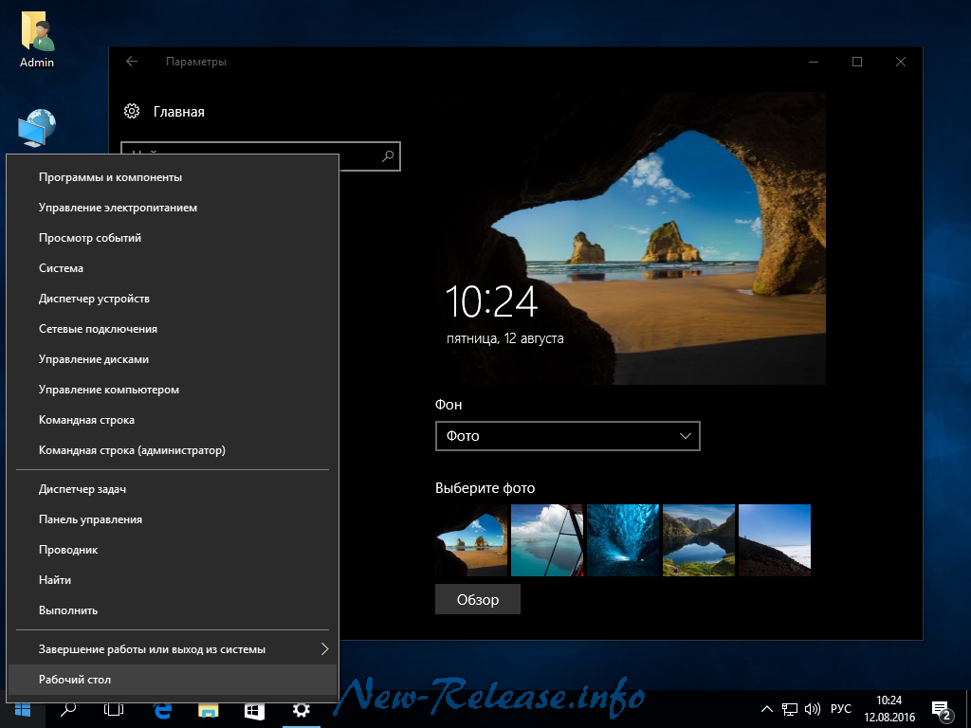Switch the РУС input language indicator
The image size is (971, 728).
coord(841,709)
